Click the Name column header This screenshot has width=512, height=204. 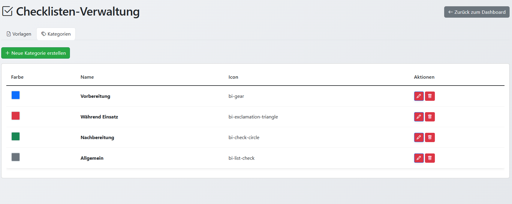click(87, 77)
